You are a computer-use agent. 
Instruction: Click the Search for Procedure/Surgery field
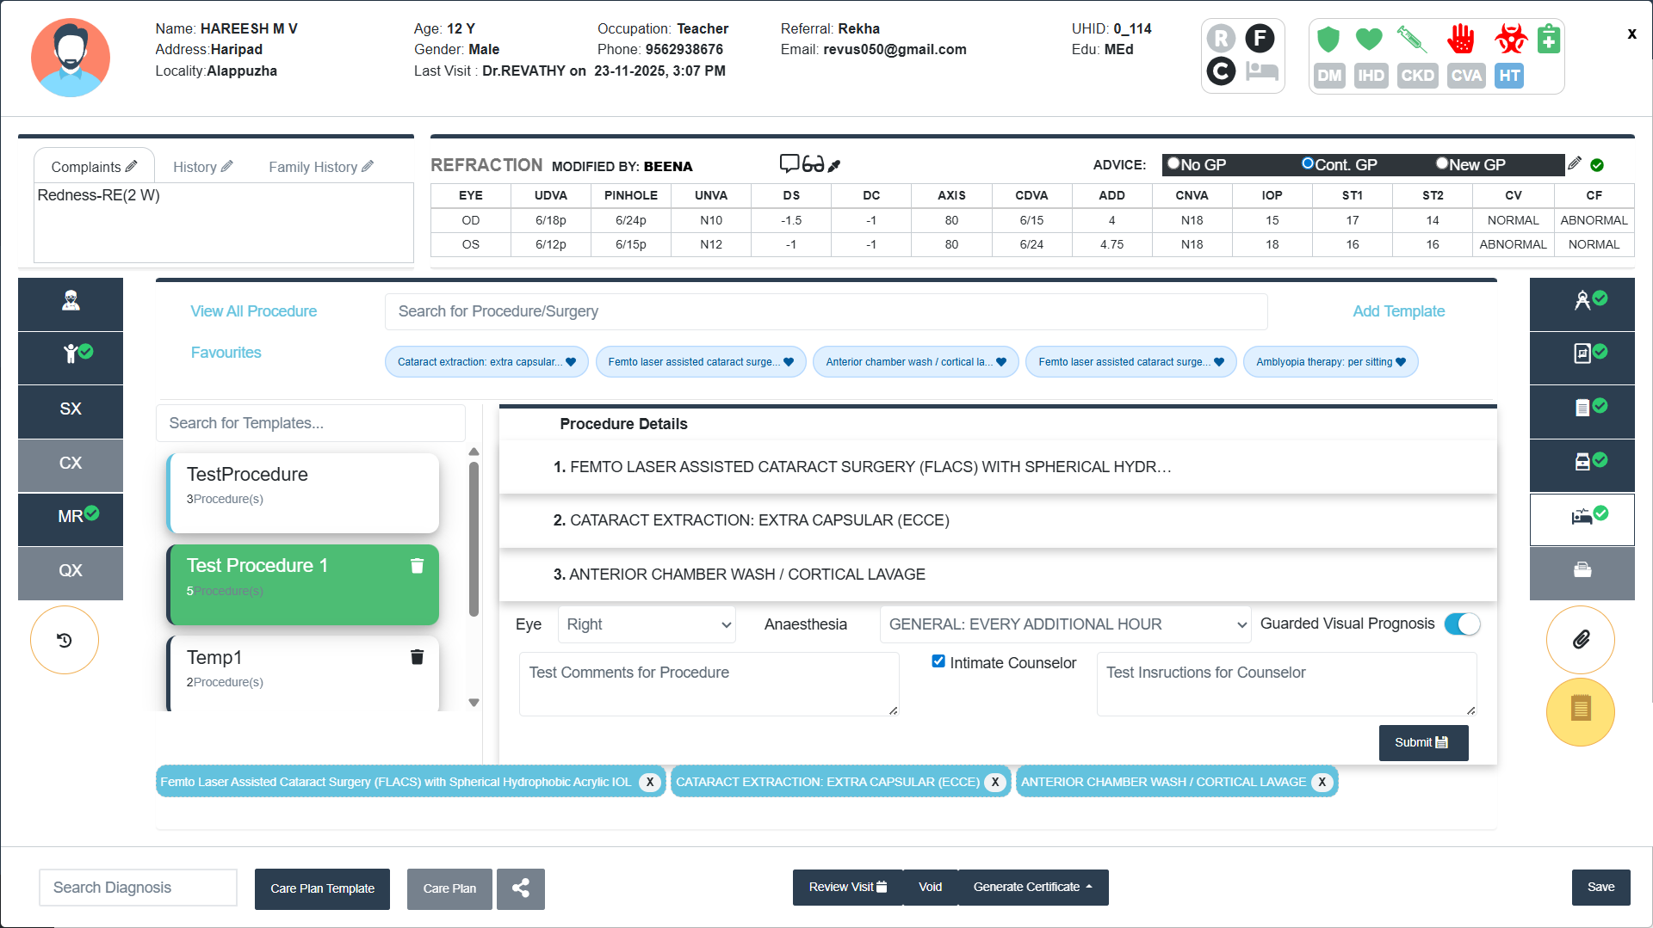point(825,311)
